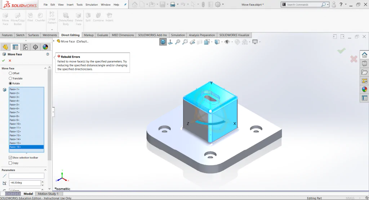Open the Motion Study 1 tab
The width and height of the screenshot is (369, 200).
click(48, 194)
